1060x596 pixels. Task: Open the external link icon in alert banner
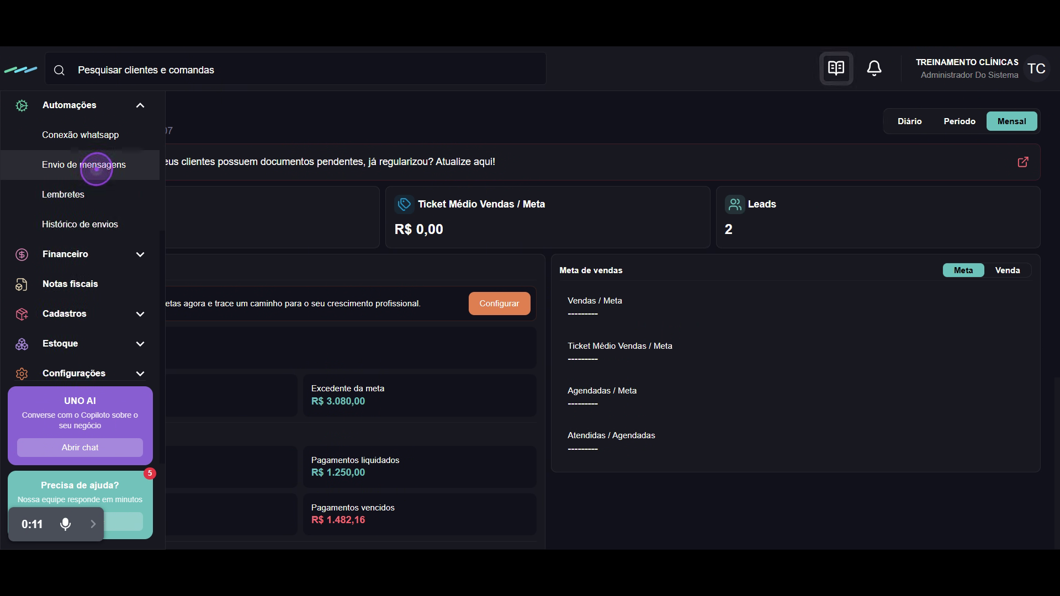tap(1023, 162)
